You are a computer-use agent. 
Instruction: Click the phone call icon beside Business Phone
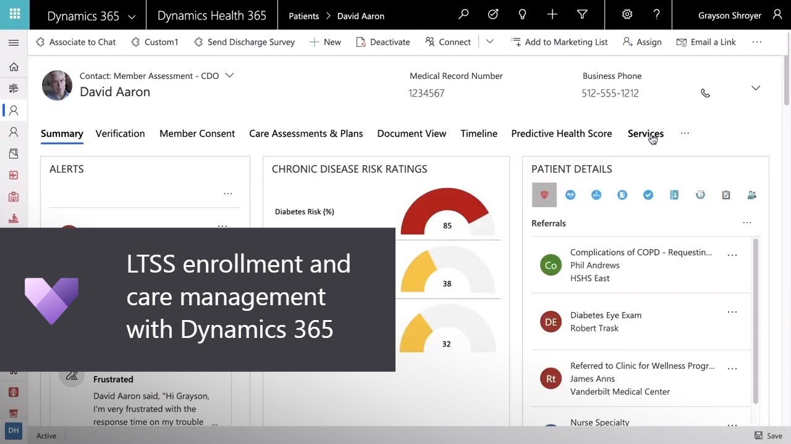click(705, 93)
